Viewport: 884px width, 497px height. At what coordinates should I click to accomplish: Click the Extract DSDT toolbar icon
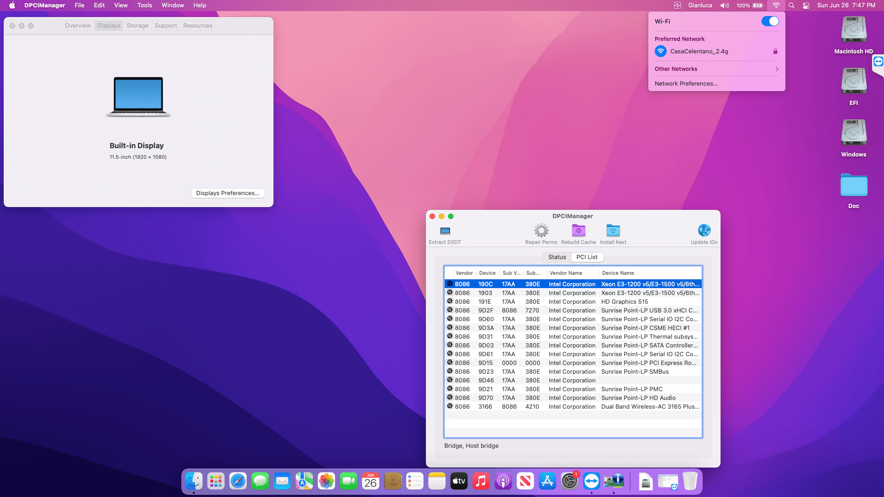pos(445,231)
